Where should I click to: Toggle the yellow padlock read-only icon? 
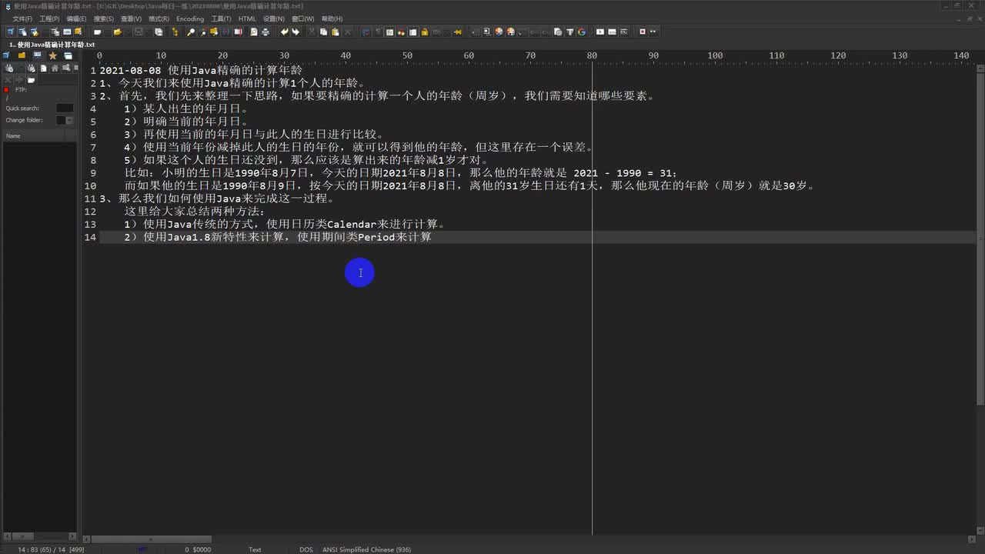(x=424, y=32)
